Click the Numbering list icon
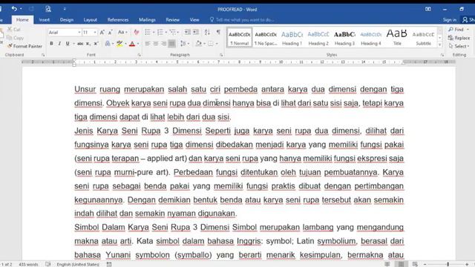The height and width of the screenshot is (267, 475). click(160, 32)
